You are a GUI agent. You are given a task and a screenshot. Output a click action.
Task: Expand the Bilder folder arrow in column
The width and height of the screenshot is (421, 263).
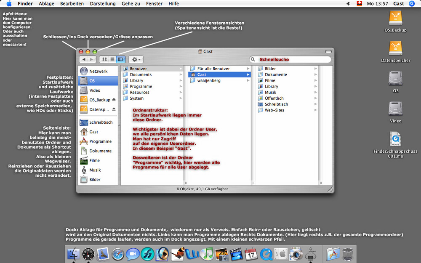tap(315, 69)
